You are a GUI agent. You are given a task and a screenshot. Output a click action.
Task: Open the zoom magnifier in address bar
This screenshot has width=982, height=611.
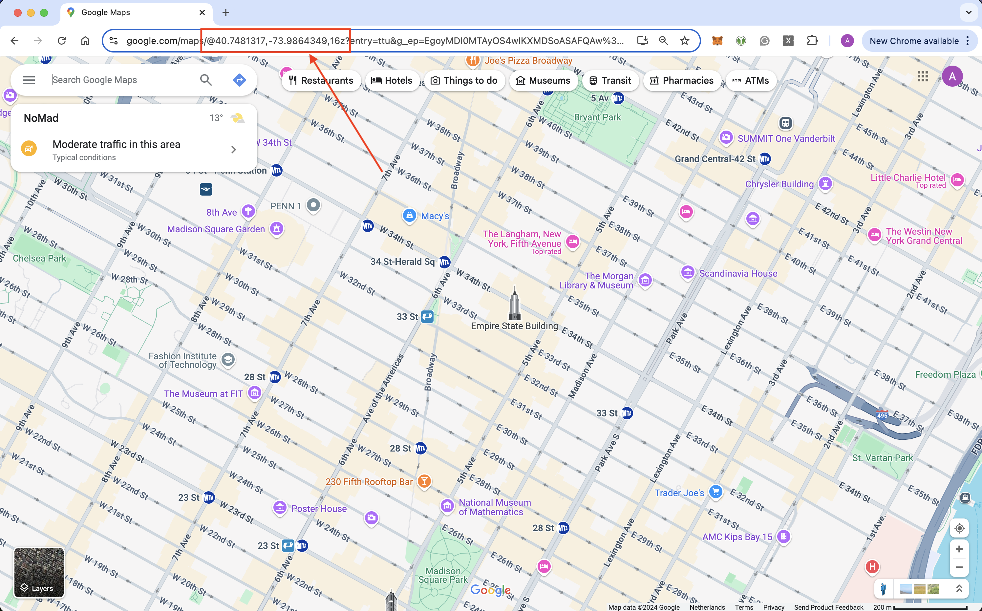pos(663,41)
